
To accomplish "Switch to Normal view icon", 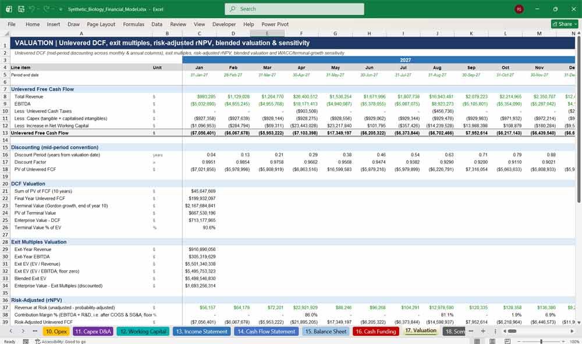I will [x=477, y=342].
